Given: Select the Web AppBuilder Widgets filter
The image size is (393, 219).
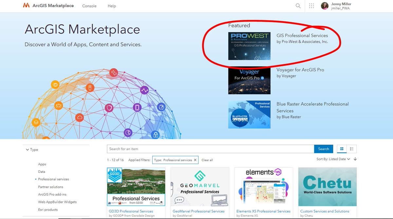Looking at the screenshot, I should point(57,202).
